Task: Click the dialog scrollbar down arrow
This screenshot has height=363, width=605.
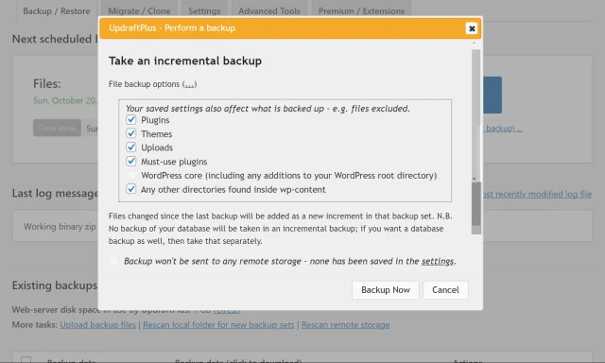Action: coord(475,179)
